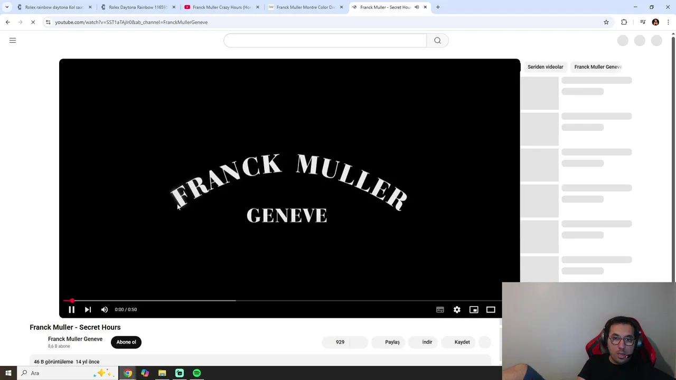This screenshot has height=380, width=676.
Task: Select the Franck Muller Geneve filter chip
Action: coord(598,67)
